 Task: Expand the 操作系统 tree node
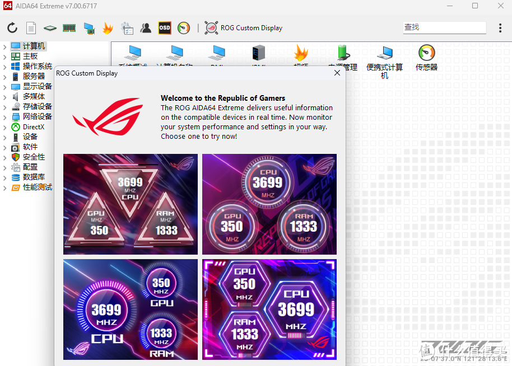(x=4, y=67)
